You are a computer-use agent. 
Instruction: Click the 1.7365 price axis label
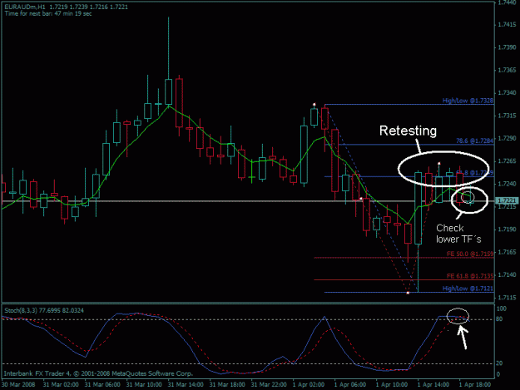pyautogui.click(x=507, y=70)
